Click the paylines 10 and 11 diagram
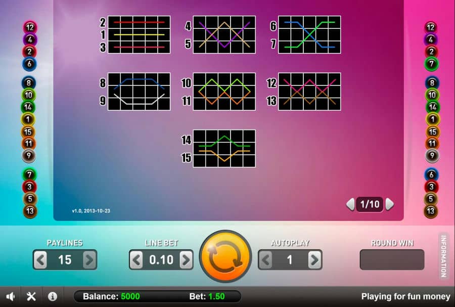The width and height of the screenshot is (455, 307). pos(224,92)
